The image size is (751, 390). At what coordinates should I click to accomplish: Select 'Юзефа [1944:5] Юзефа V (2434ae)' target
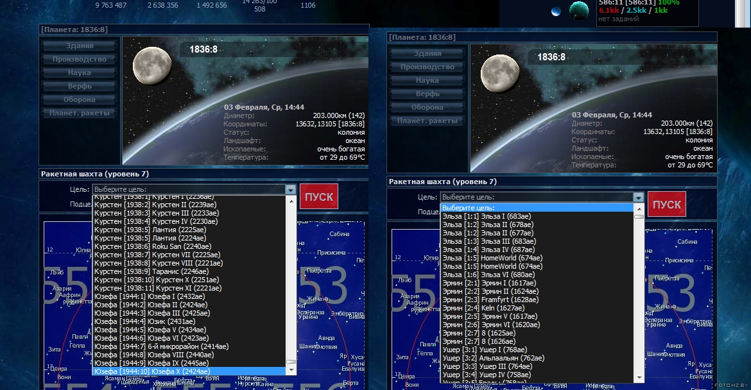(x=189, y=330)
